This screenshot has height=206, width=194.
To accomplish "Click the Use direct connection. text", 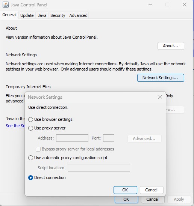I will click(48, 107).
